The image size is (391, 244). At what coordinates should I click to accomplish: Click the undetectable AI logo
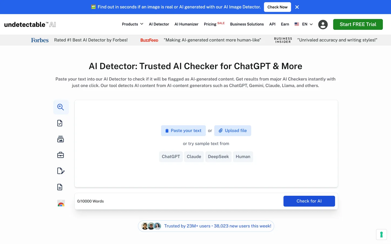click(30, 24)
